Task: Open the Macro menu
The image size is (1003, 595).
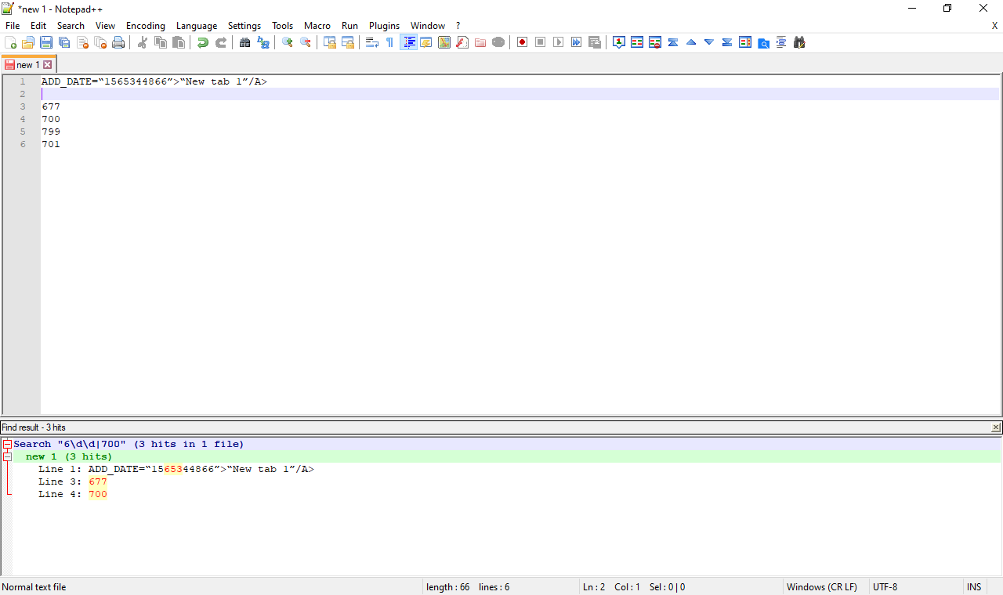Action: click(317, 26)
